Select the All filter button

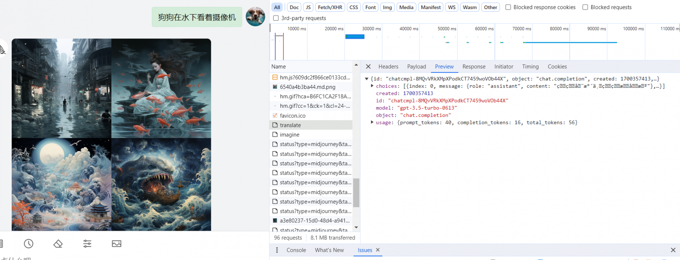[277, 7]
